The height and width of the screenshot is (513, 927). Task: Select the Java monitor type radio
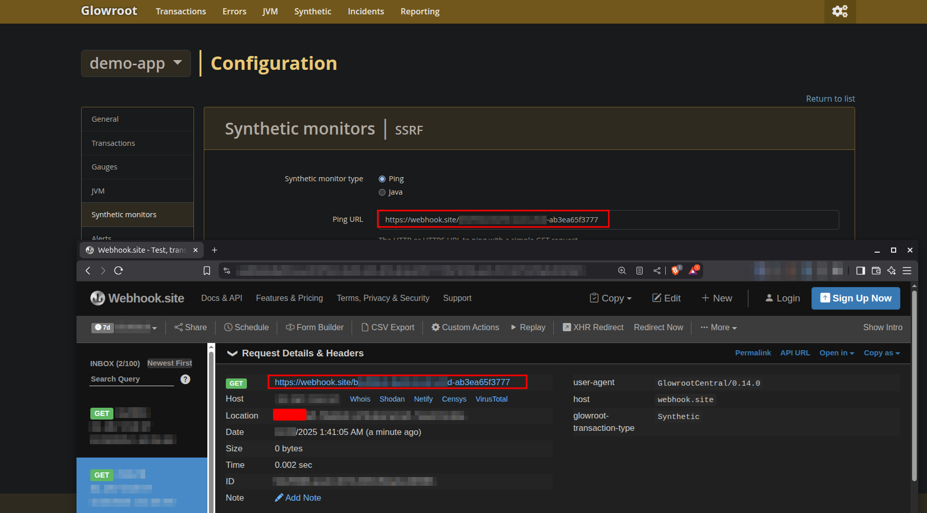(382, 192)
